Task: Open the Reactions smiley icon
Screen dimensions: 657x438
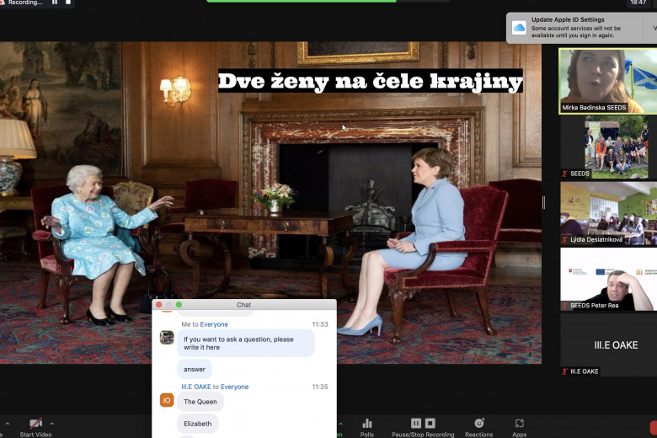Action: pyautogui.click(x=479, y=423)
